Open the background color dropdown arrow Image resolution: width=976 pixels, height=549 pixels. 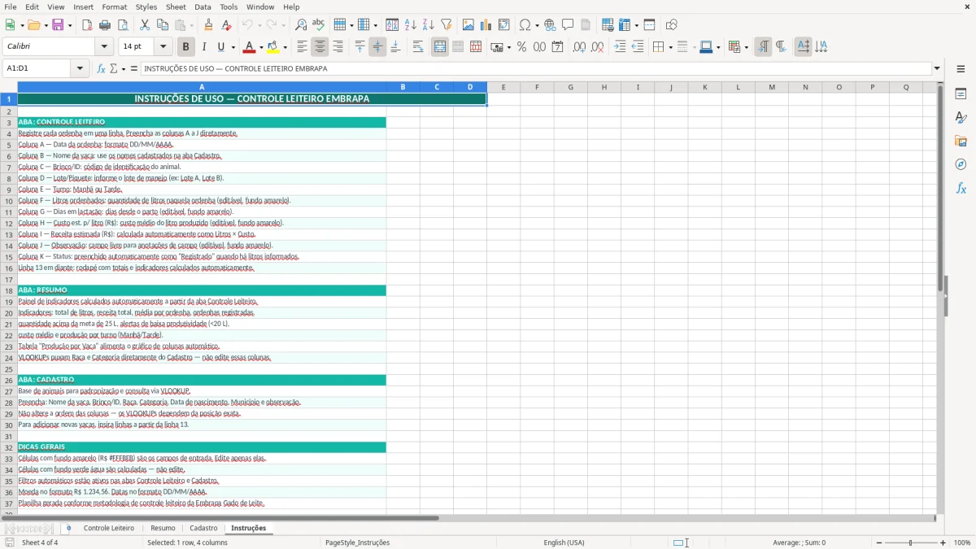click(285, 47)
